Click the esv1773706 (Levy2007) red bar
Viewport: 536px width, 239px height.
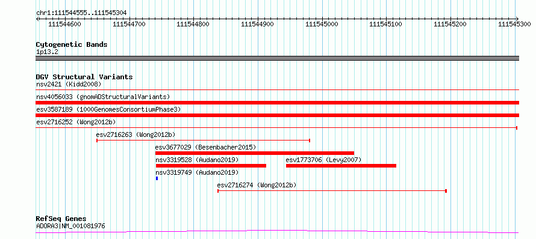[x=341, y=166]
